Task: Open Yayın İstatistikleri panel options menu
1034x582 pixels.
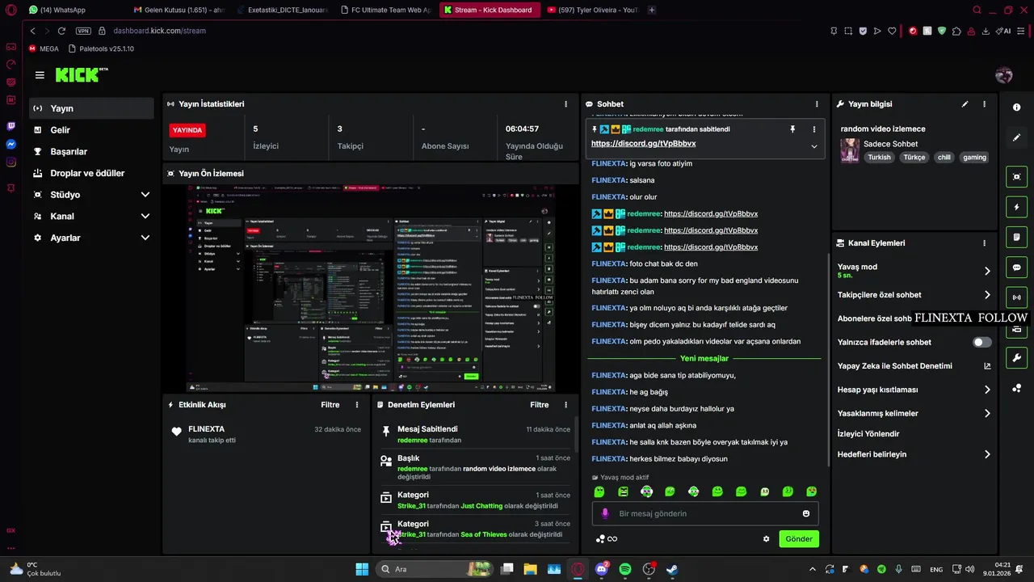Action: tap(565, 104)
